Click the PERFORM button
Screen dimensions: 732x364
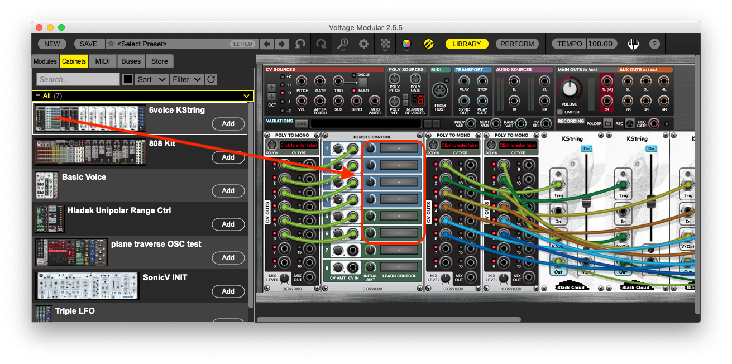tap(517, 44)
